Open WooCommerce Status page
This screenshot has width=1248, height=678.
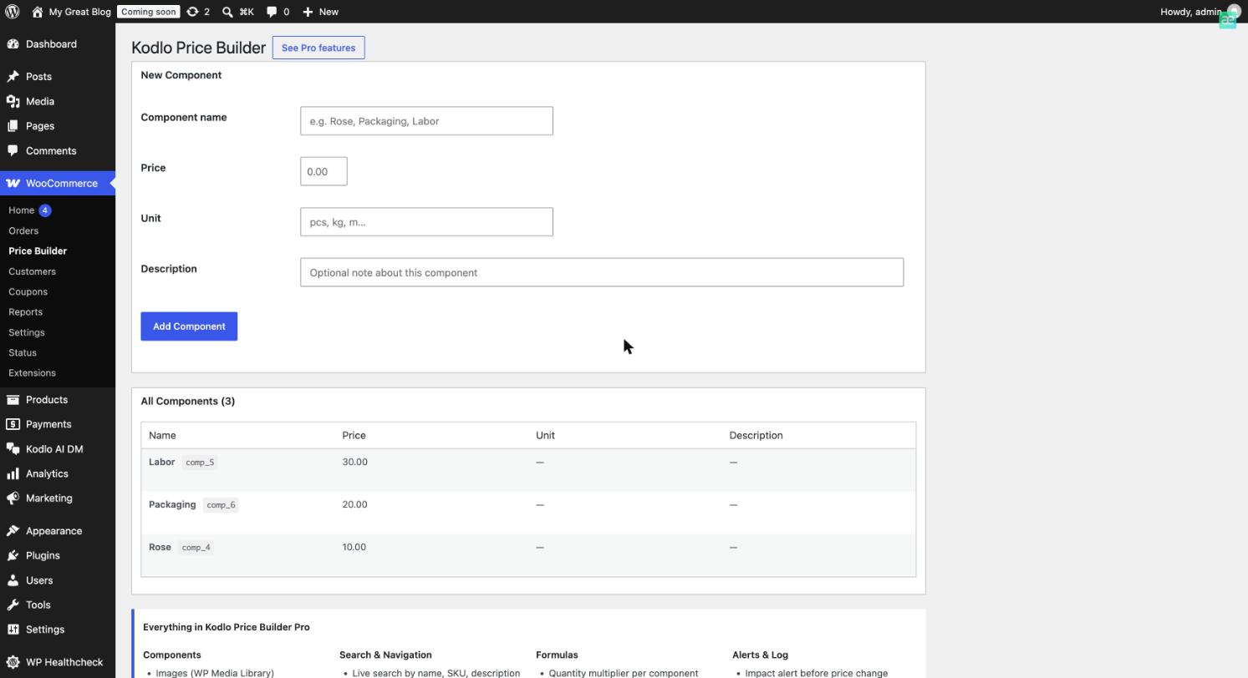[23, 353]
